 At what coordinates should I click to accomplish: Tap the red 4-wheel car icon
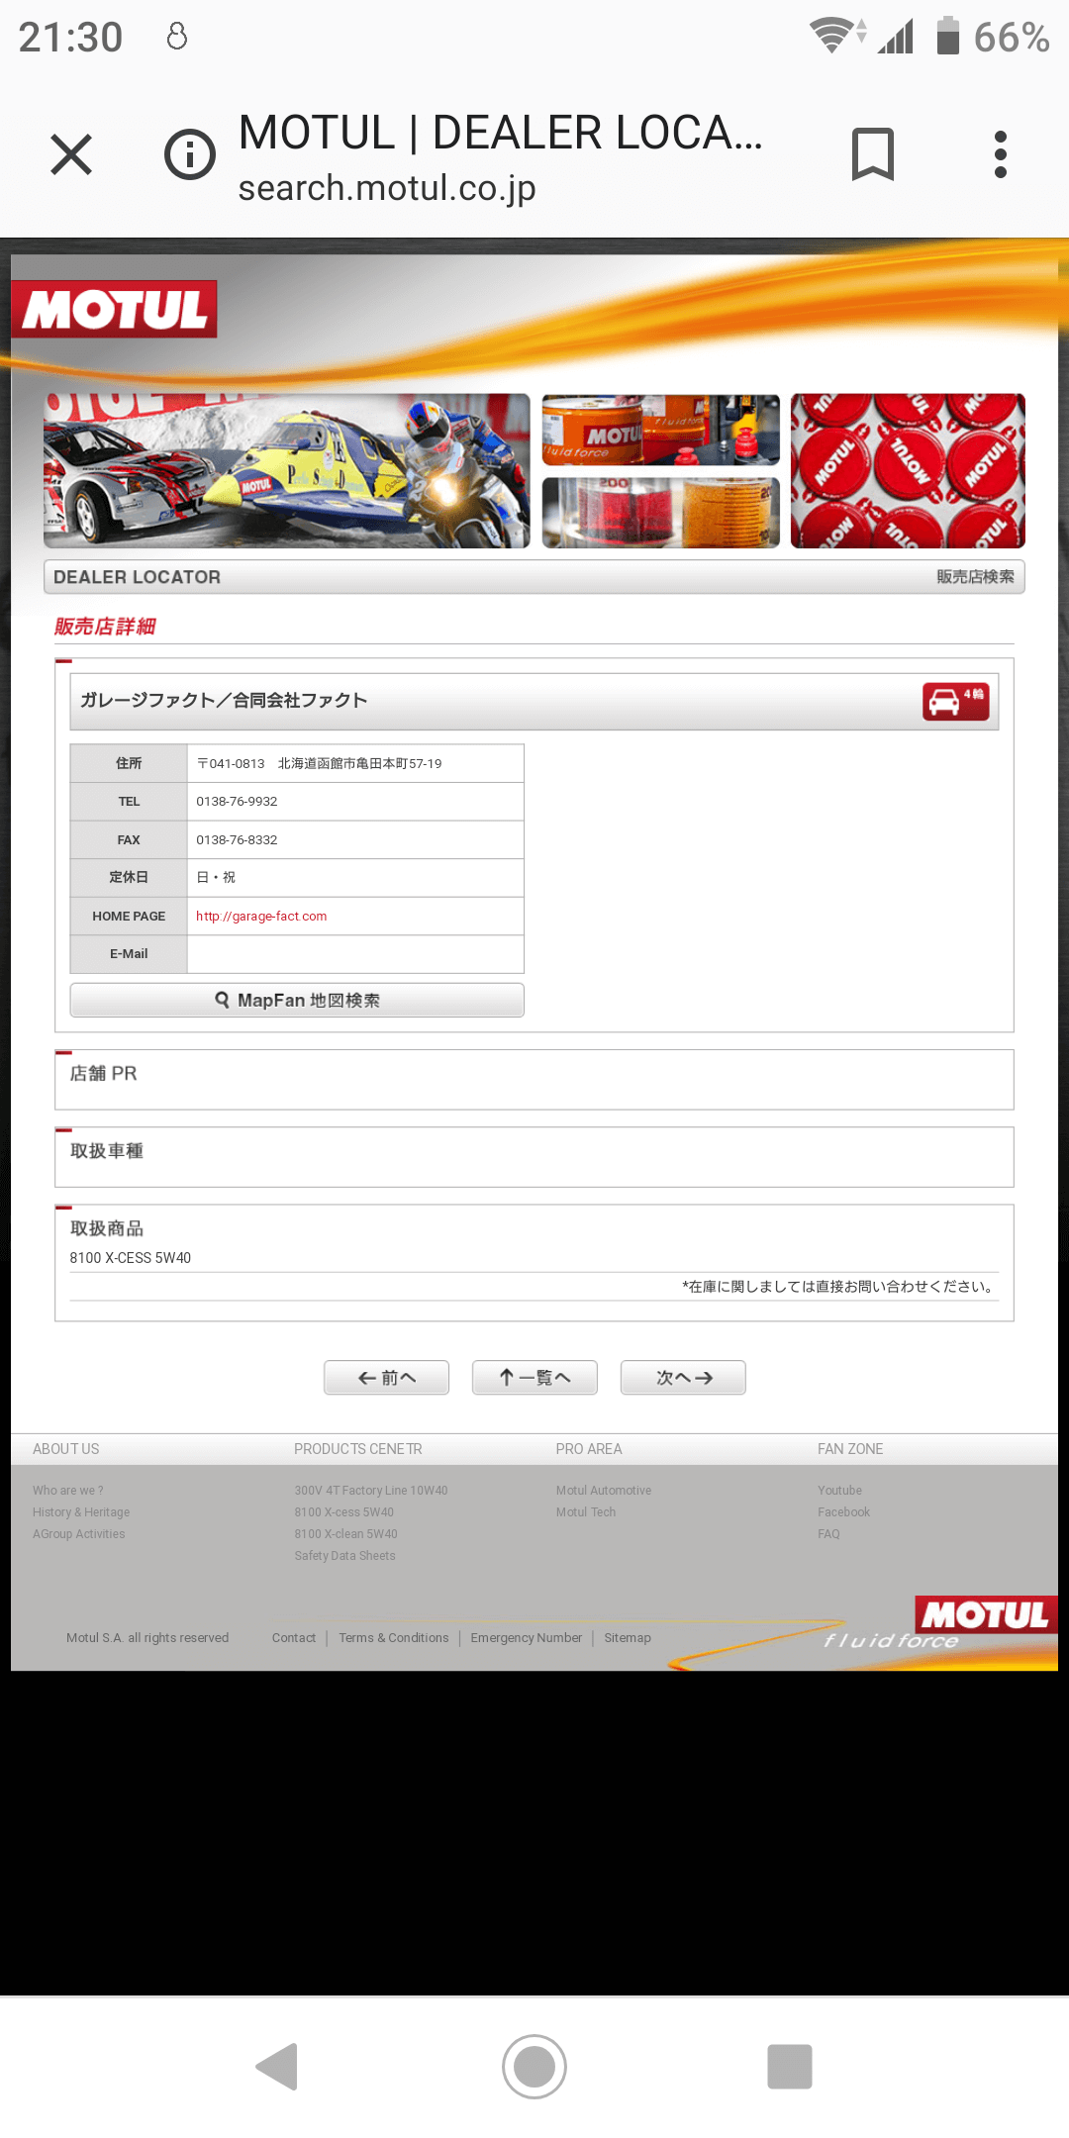tap(955, 702)
